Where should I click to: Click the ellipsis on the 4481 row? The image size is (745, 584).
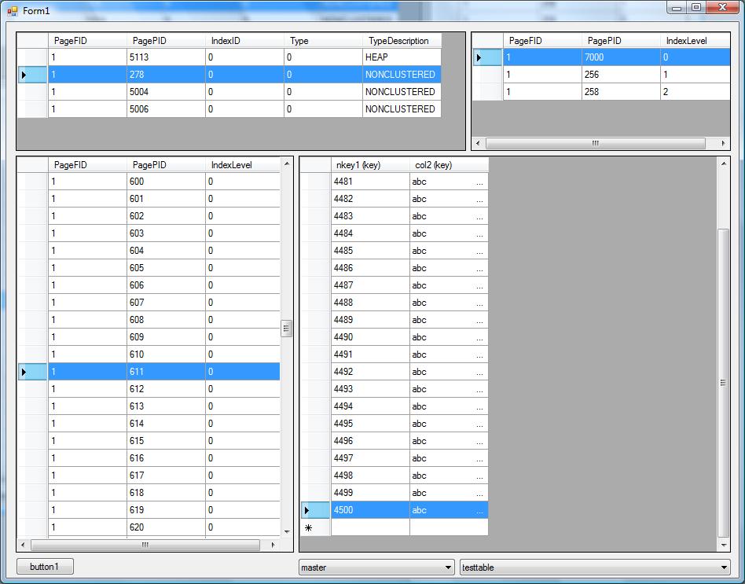[x=479, y=182]
